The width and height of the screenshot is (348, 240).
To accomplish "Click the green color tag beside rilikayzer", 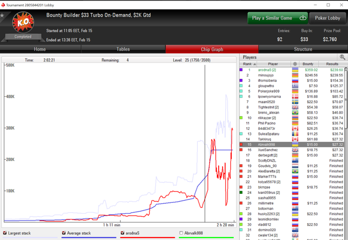I will pyautogui.click(x=241, y=118).
